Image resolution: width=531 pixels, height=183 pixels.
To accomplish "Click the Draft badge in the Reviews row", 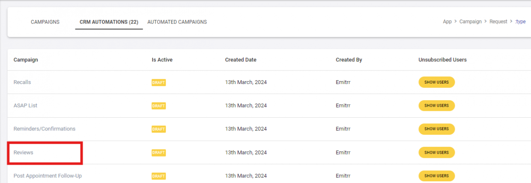I will tap(158, 153).
